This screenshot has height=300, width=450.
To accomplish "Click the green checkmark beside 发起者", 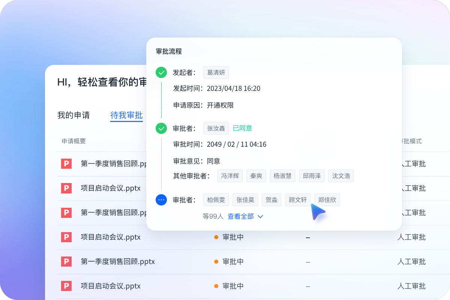I will pyautogui.click(x=161, y=72).
